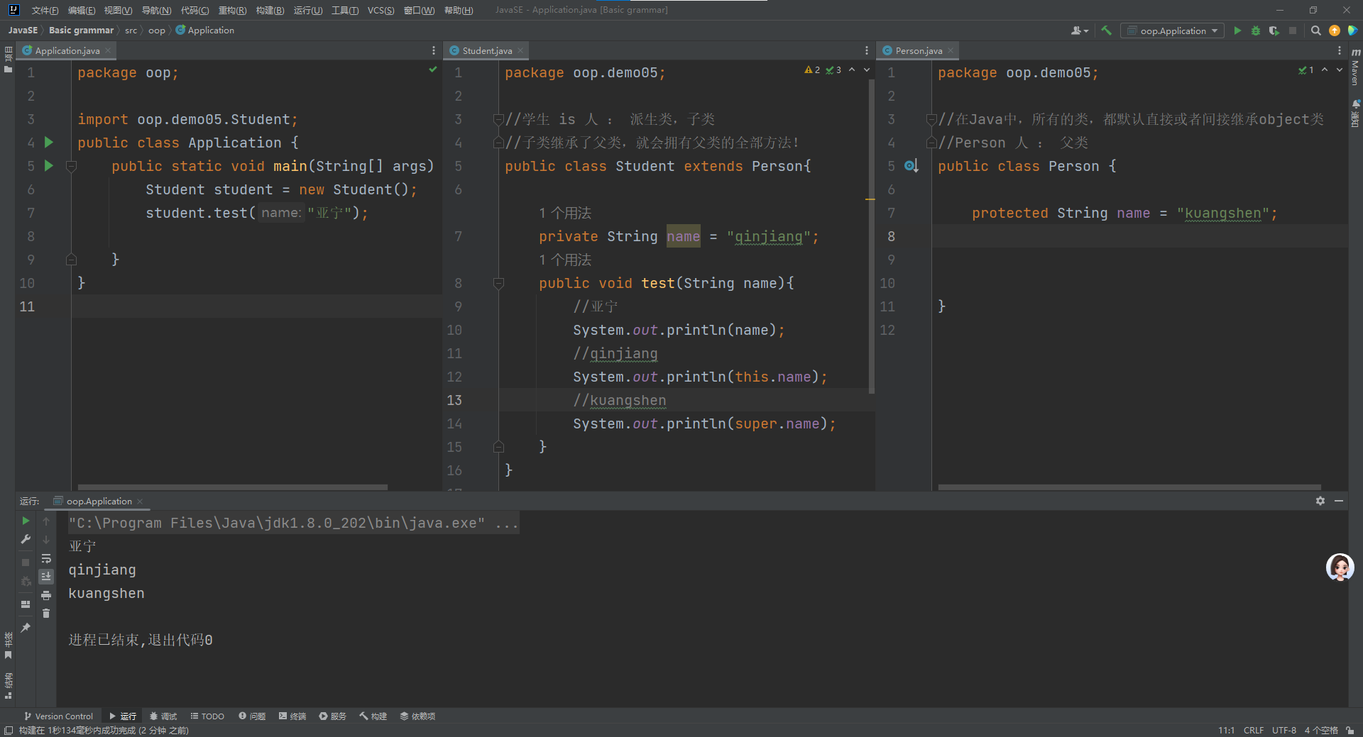This screenshot has height=737, width=1363.
Task: Close the Application.java editor tab
Action: (108, 50)
